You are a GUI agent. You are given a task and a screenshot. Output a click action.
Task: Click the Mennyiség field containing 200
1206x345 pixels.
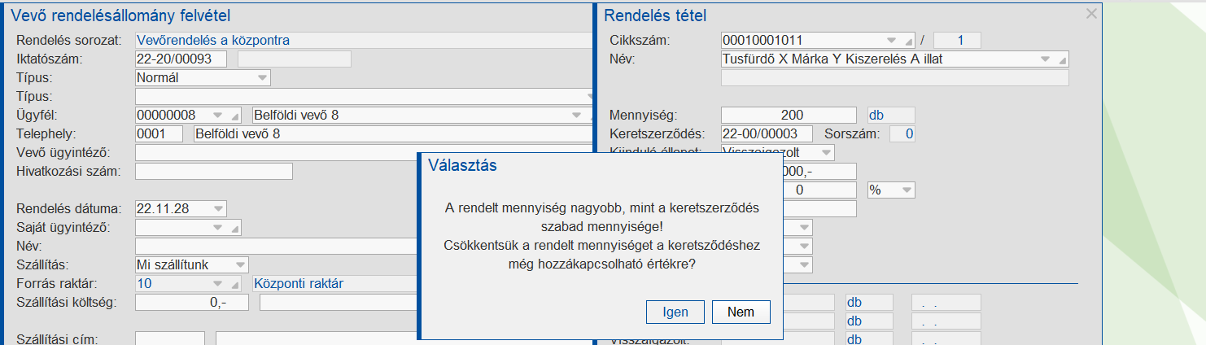click(788, 116)
